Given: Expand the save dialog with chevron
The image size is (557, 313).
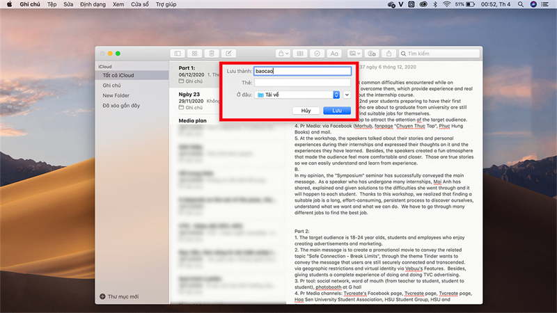Looking at the screenshot, I should [x=347, y=95].
